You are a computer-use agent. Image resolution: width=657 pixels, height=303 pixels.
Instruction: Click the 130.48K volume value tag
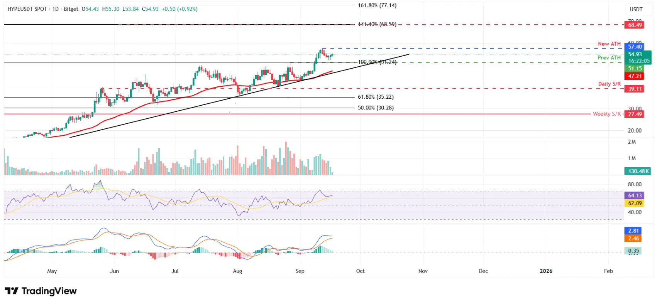638,171
